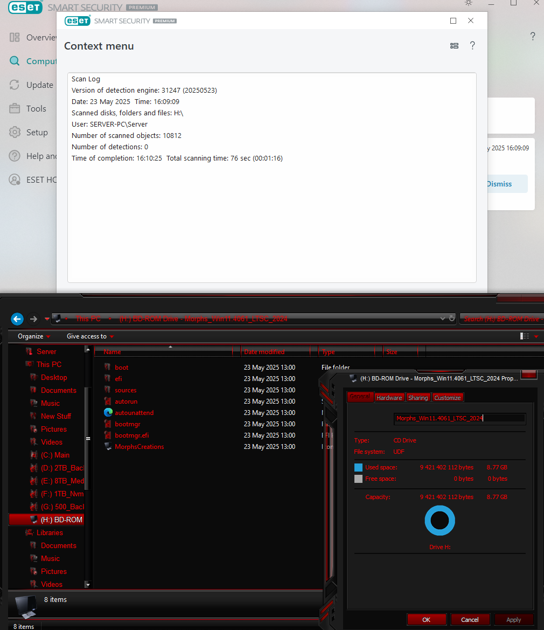
Task: Click the list view icon in Context menu dialog
Action: [x=454, y=46]
